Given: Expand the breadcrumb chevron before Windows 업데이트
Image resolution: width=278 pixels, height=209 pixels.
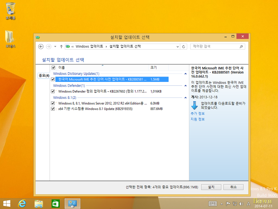Looking at the screenshot, I should tap(73, 47).
